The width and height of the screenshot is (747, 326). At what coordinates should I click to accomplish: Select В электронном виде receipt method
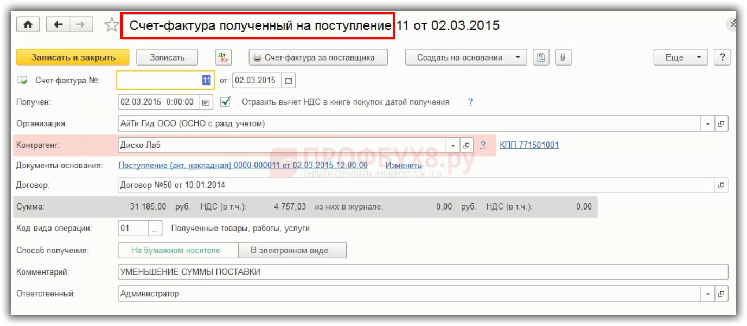click(x=292, y=250)
